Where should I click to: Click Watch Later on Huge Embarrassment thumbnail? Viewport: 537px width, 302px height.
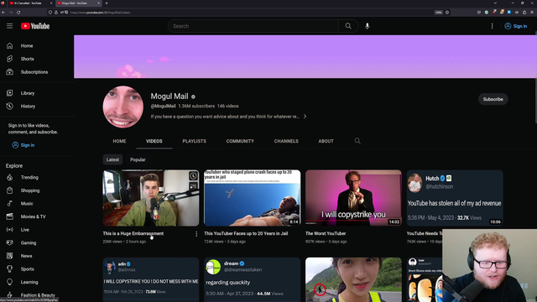(x=193, y=176)
